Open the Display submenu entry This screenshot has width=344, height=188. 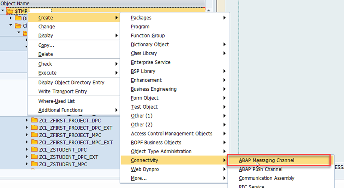[x=74, y=35]
